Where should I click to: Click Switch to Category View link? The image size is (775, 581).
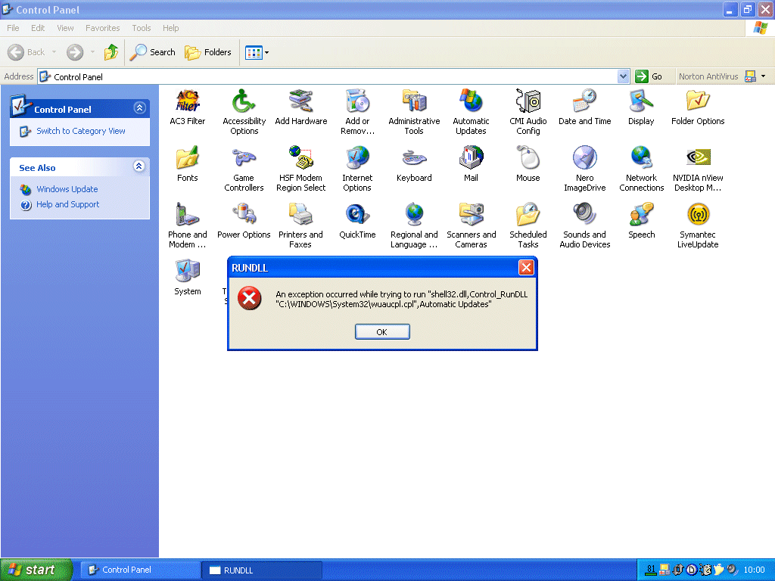[80, 131]
